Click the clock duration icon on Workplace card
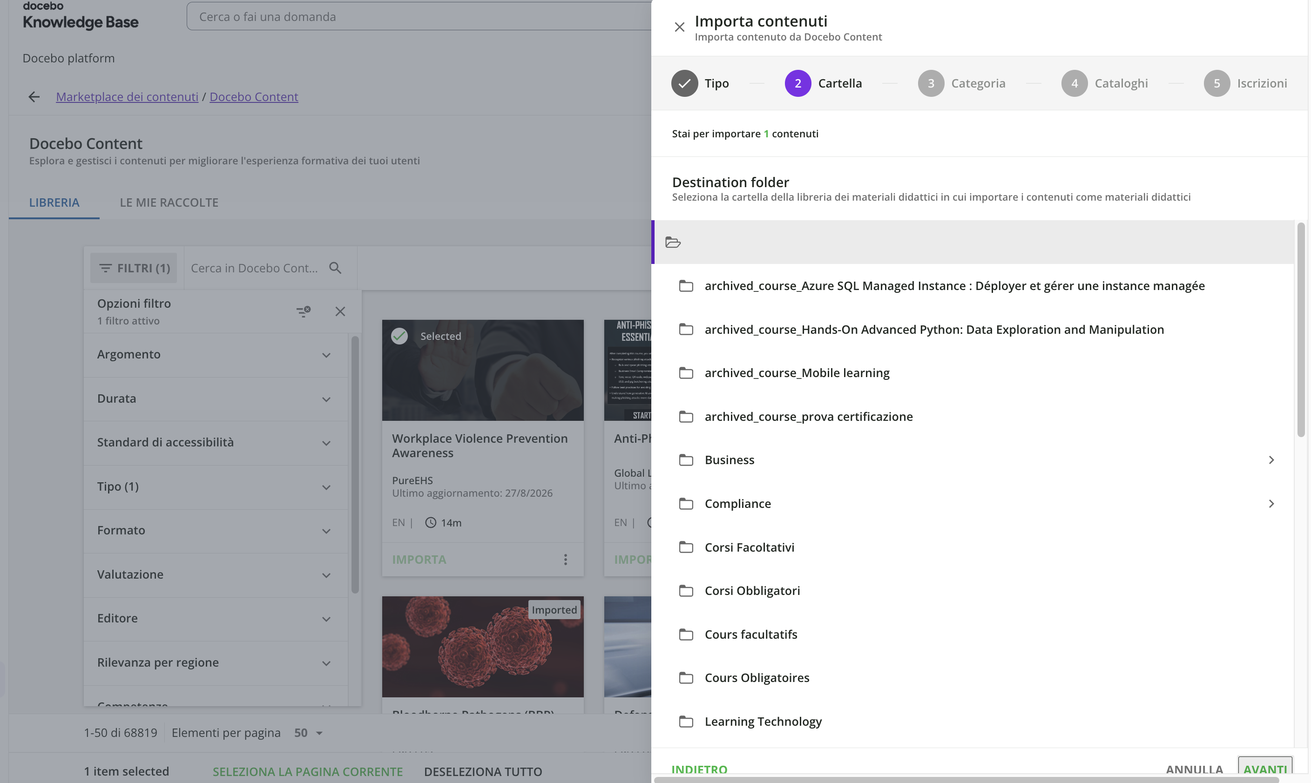This screenshot has height=783, width=1311. (431, 522)
